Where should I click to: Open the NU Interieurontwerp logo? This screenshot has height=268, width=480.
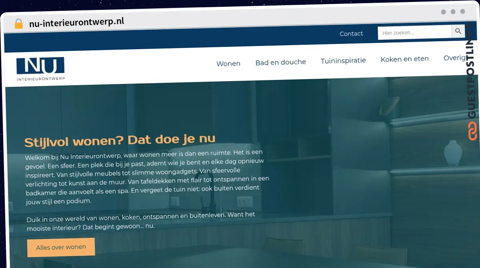pyautogui.click(x=40, y=69)
